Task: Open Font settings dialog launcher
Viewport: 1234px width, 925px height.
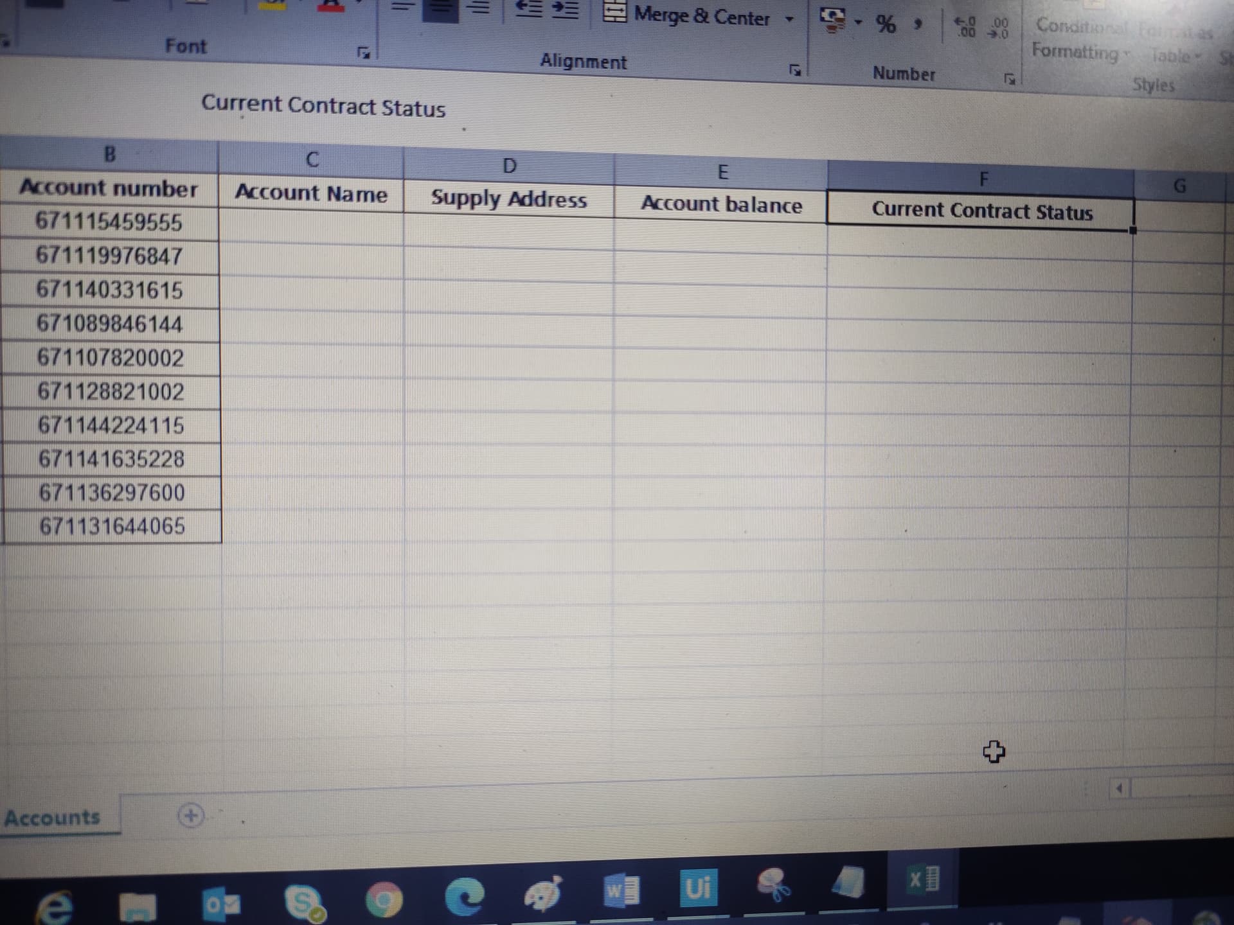Action: pyautogui.click(x=364, y=52)
